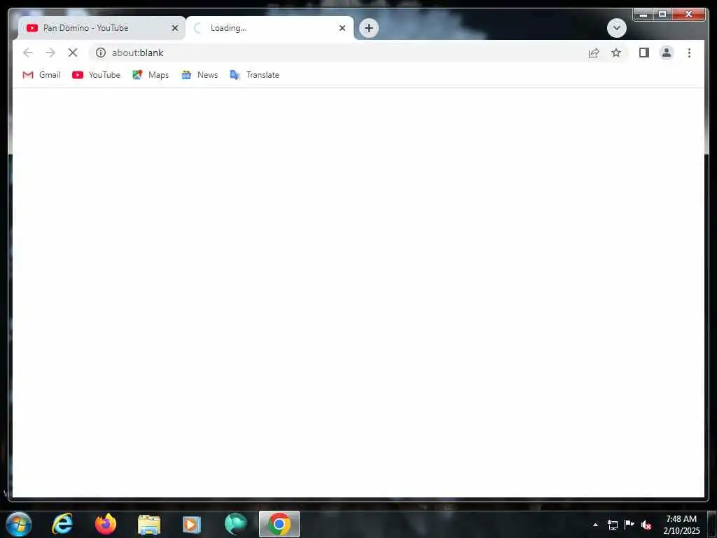Switch to the Pan Domino - YouTube tab
Screen dimensions: 717x538
[x=101, y=28]
